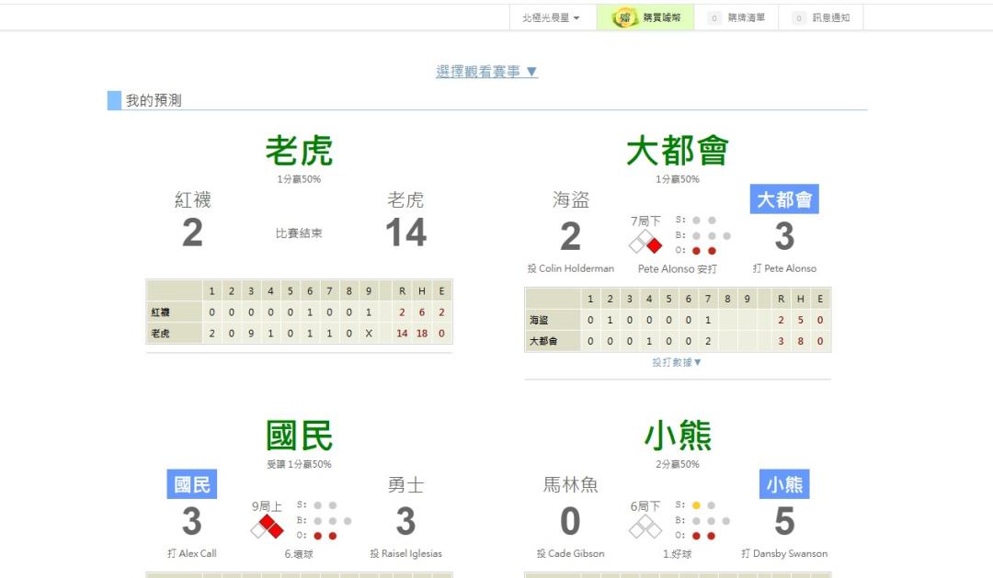The height and width of the screenshot is (578, 993).
Task: Open the 北極光晨星 account dropdown
Action: tap(551, 17)
